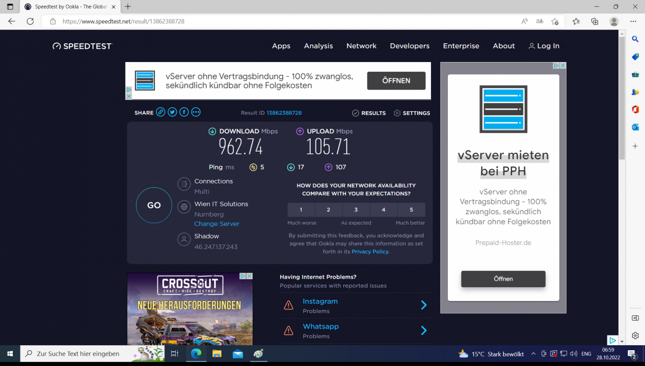Open Enterprise menu
645x366 pixels.
pyautogui.click(x=461, y=46)
